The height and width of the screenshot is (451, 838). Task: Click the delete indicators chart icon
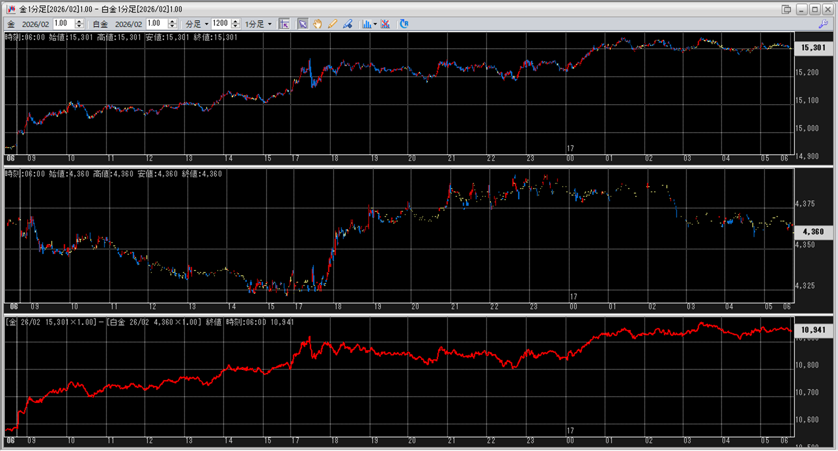[x=385, y=24]
